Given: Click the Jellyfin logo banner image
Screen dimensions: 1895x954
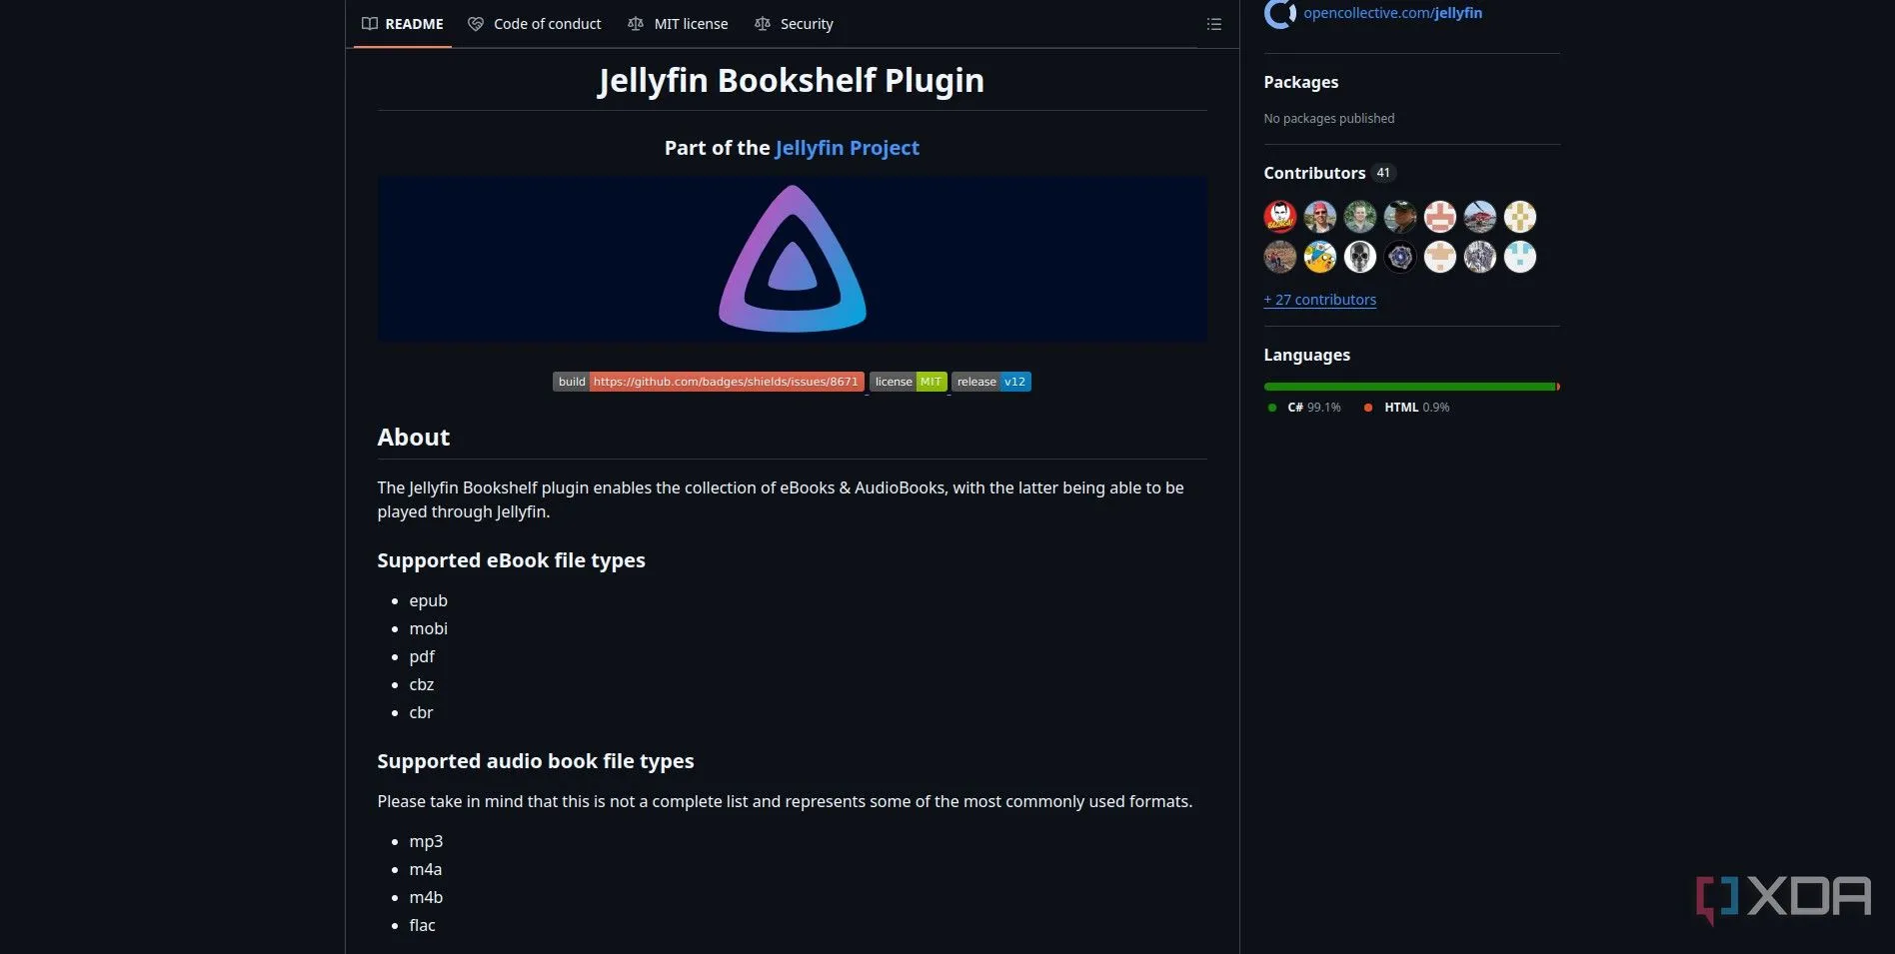Looking at the screenshot, I should pyautogui.click(x=792, y=260).
